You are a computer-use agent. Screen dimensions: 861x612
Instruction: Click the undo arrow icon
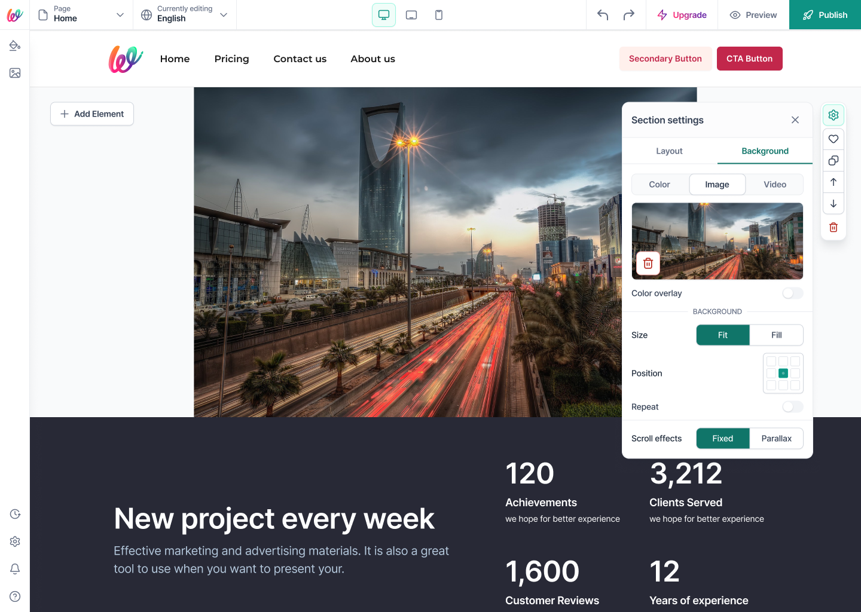(x=603, y=15)
